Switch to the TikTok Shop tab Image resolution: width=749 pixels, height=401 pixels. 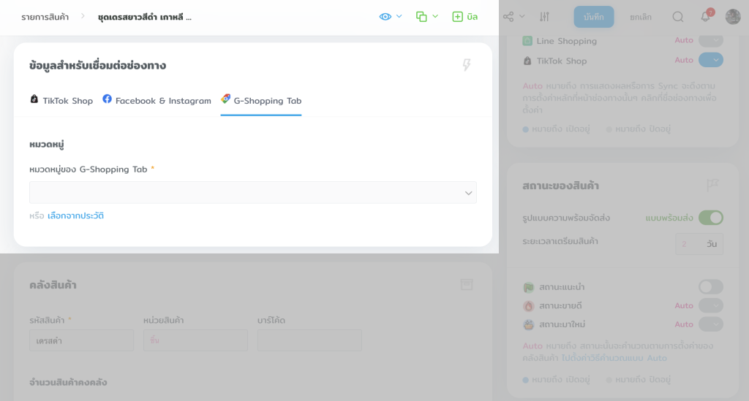coord(61,101)
